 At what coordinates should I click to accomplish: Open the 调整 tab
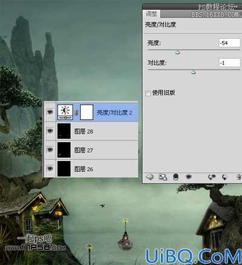tap(151, 14)
